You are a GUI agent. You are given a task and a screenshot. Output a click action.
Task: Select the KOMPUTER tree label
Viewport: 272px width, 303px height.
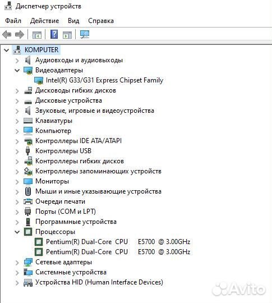tap(42, 50)
